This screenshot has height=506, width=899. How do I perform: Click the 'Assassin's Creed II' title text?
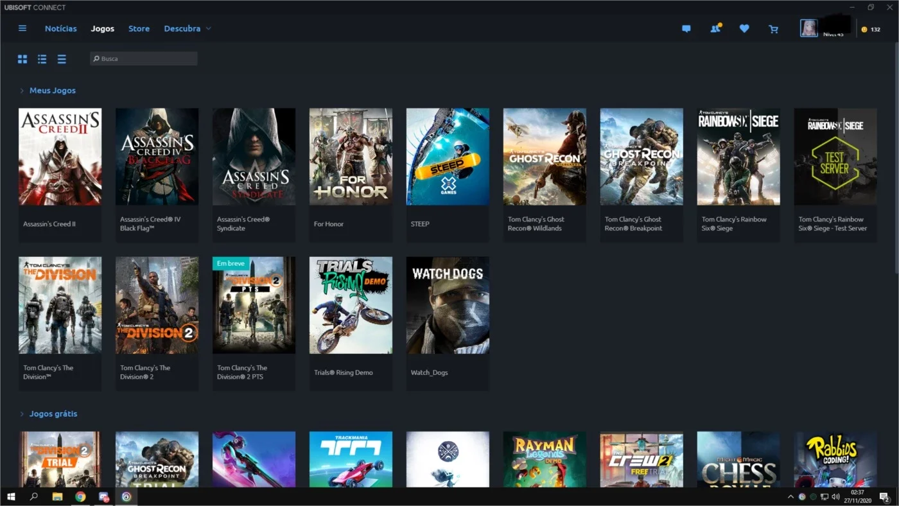(49, 224)
